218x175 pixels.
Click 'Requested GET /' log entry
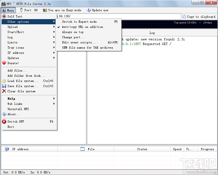click(157, 44)
